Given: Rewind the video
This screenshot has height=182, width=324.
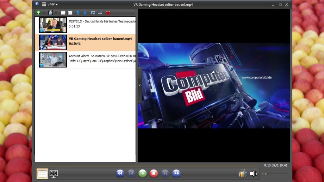Looking at the screenshot, I should [120, 173].
